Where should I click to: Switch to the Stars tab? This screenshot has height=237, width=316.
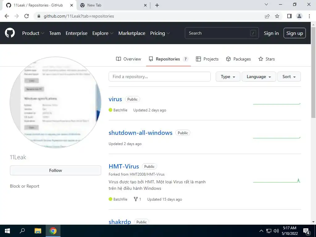266,59
